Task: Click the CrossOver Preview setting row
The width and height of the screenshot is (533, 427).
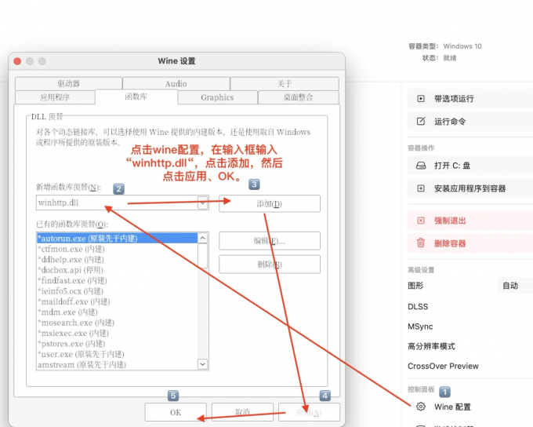Action: click(470, 366)
